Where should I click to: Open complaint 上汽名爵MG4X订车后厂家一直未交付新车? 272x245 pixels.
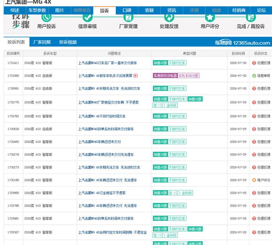click(108, 63)
